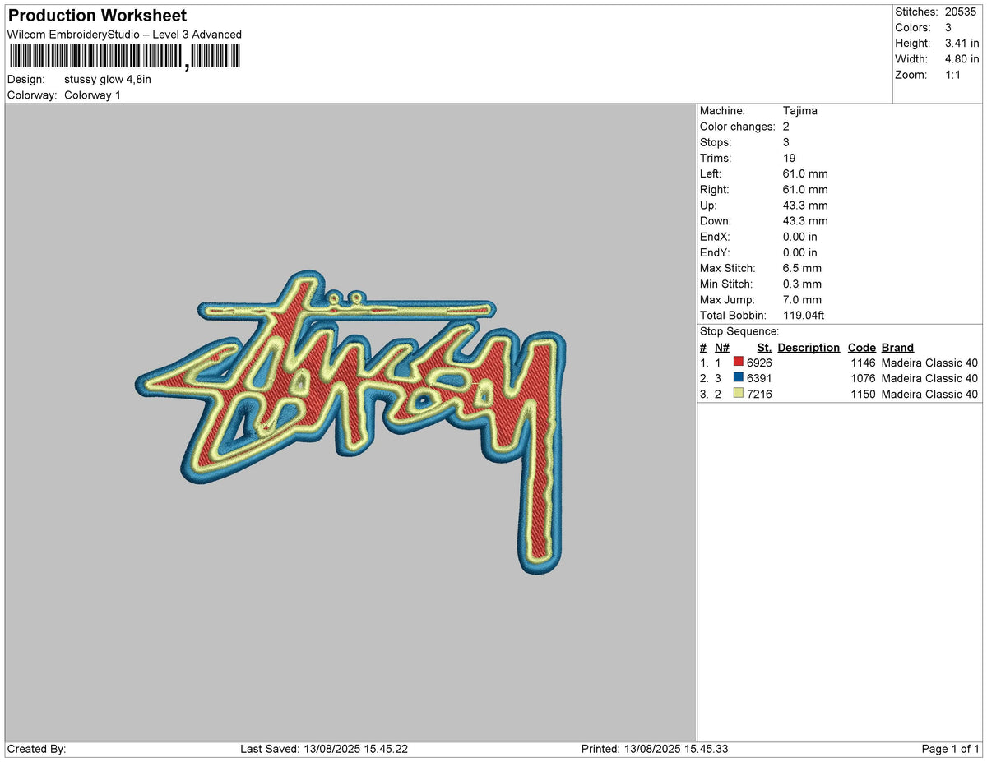Click the 'Brand' column header
The width and height of the screenshot is (987, 762).
tap(897, 348)
